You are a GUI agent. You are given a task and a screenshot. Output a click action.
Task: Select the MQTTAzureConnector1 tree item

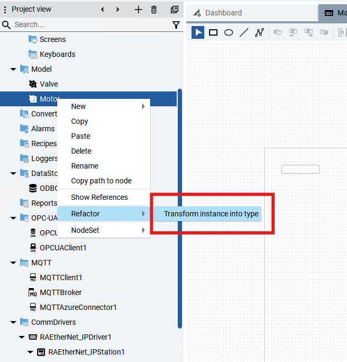(78, 308)
